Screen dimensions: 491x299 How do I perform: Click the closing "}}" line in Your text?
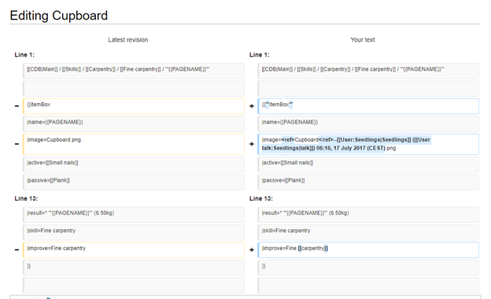368,268
